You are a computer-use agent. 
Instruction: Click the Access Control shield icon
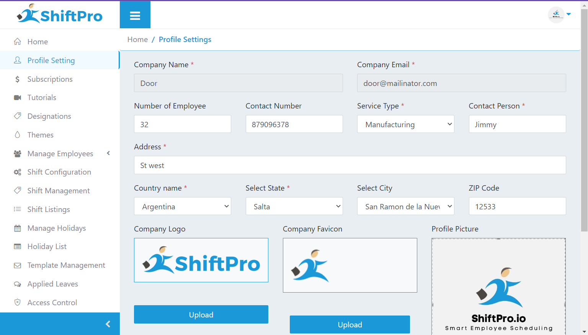coord(18,303)
